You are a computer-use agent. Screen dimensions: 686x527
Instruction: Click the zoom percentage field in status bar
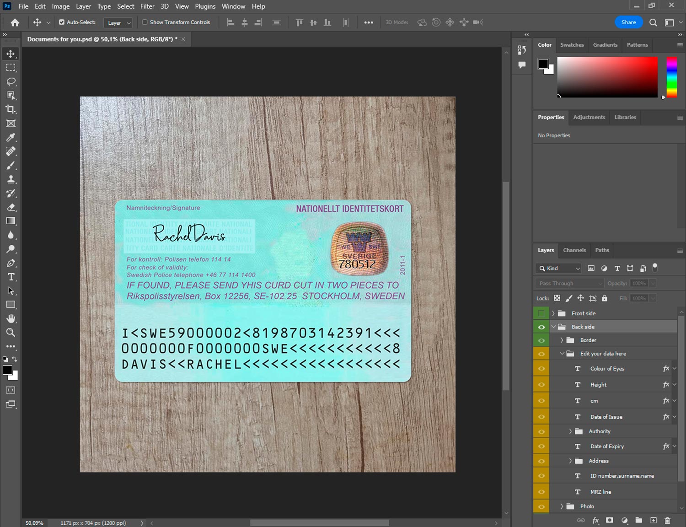coord(35,523)
